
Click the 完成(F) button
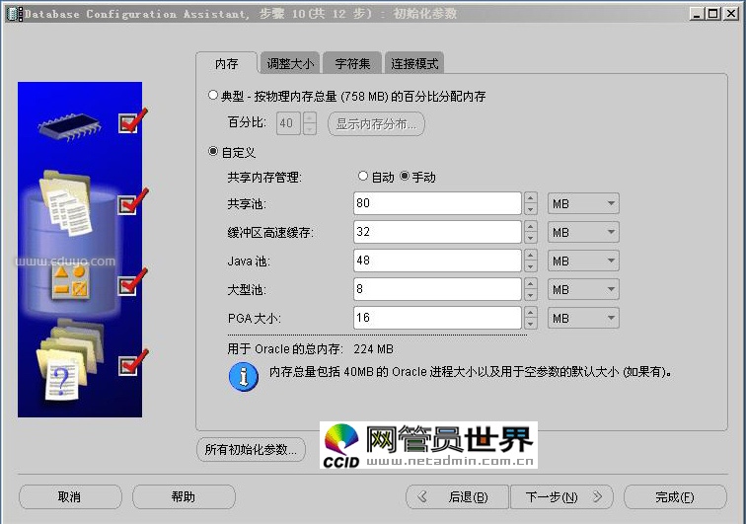(x=675, y=497)
